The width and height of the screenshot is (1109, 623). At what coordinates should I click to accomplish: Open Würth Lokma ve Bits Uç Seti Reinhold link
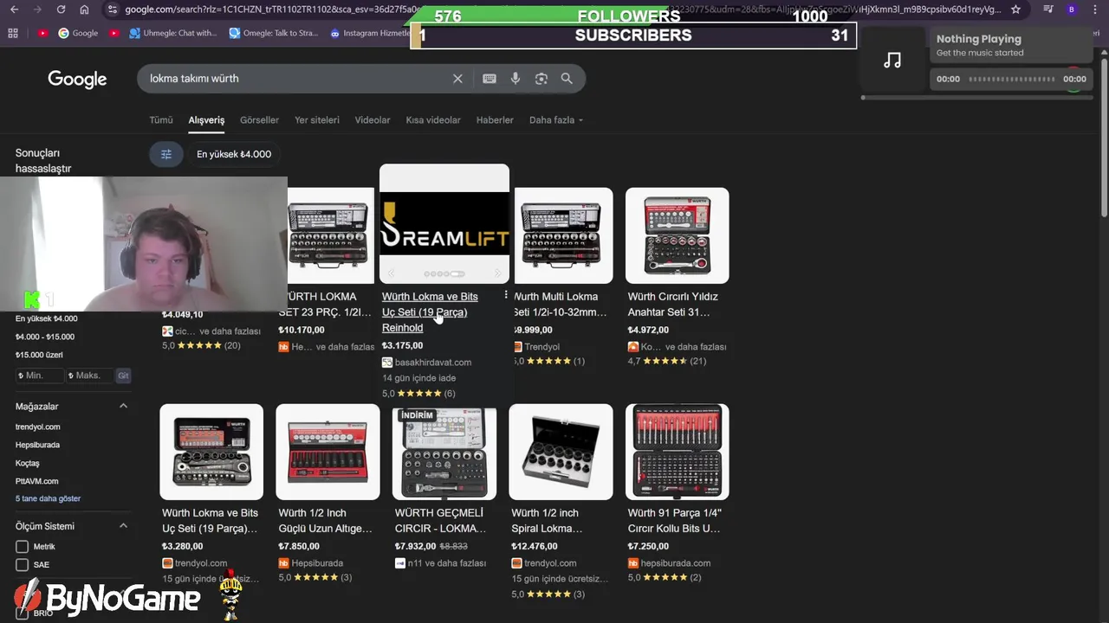point(430,311)
